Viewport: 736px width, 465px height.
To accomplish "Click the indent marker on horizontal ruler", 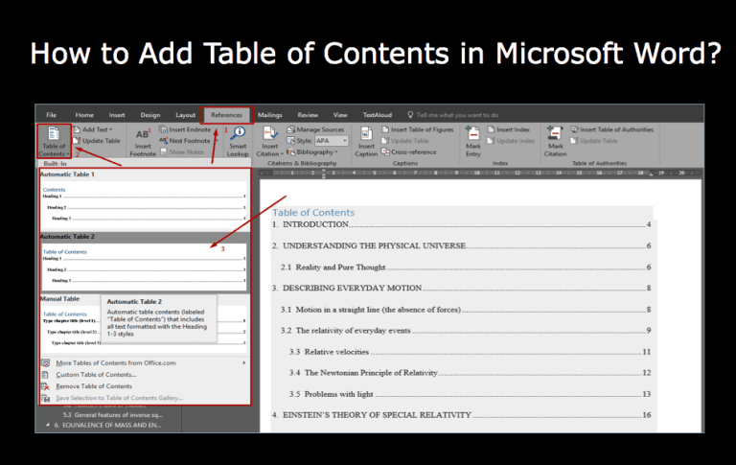I will click(323, 174).
